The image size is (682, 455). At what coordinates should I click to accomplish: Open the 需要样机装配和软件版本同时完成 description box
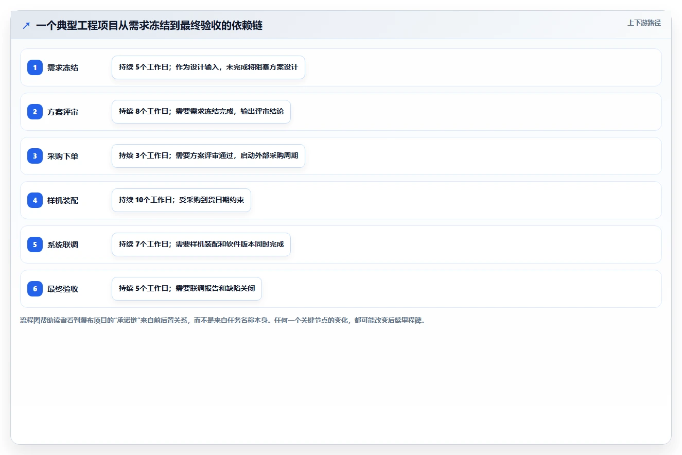[201, 244]
